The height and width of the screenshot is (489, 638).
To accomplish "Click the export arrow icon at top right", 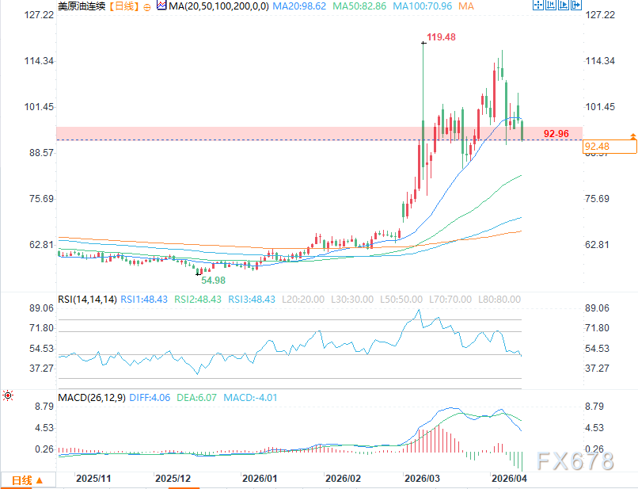I will (x=576, y=5).
